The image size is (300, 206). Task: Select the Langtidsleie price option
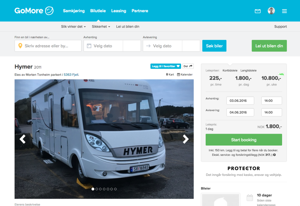(x=248, y=70)
